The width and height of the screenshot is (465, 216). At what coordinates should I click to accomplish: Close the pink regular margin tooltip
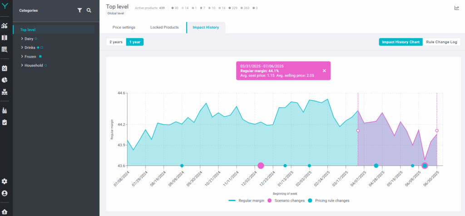(324, 71)
